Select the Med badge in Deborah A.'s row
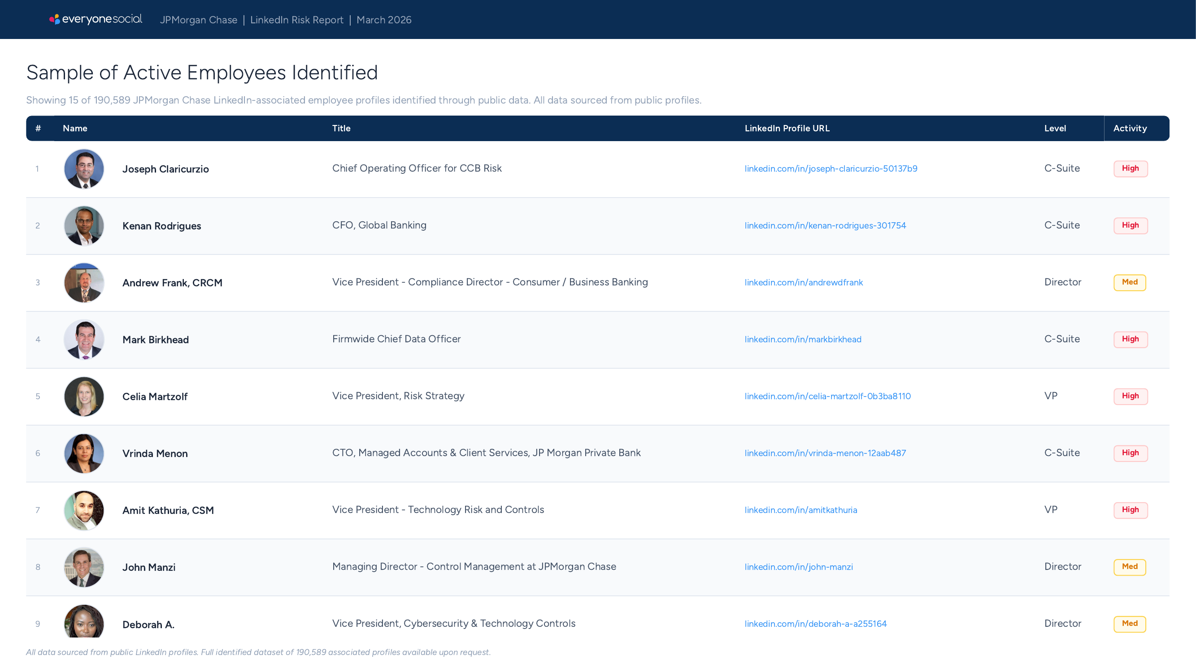 [1130, 624]
